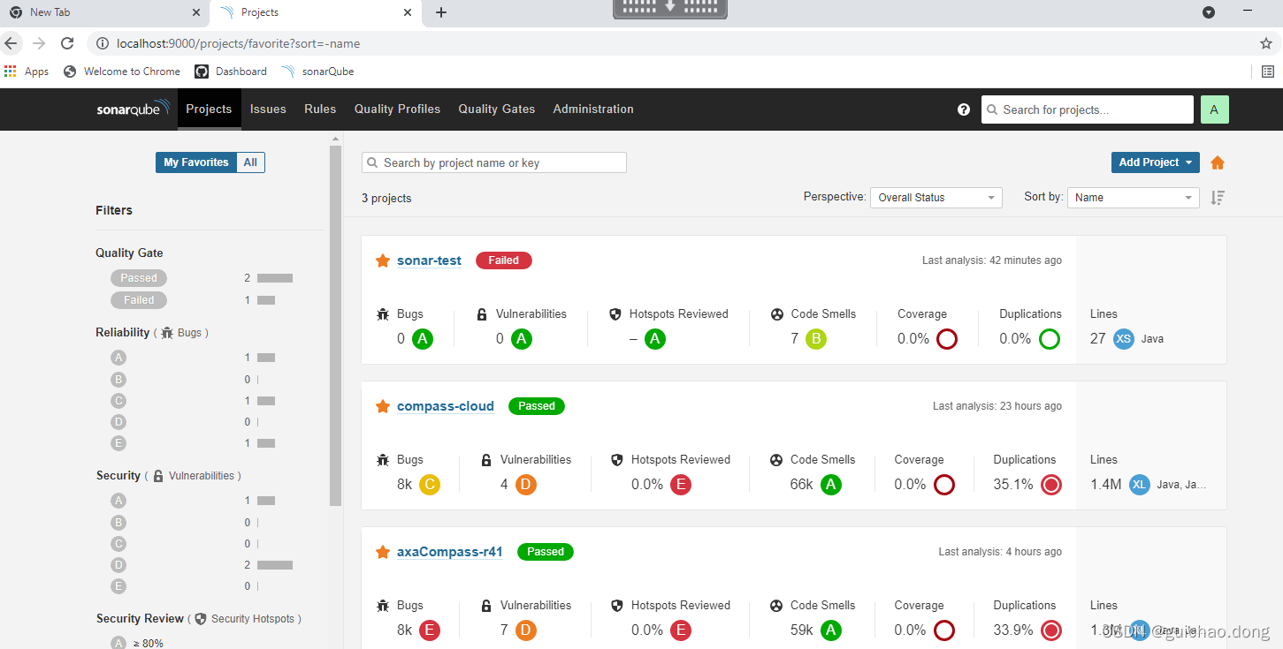Filter Reliability by rating C

pyautogui.click(x=118, y=401)
